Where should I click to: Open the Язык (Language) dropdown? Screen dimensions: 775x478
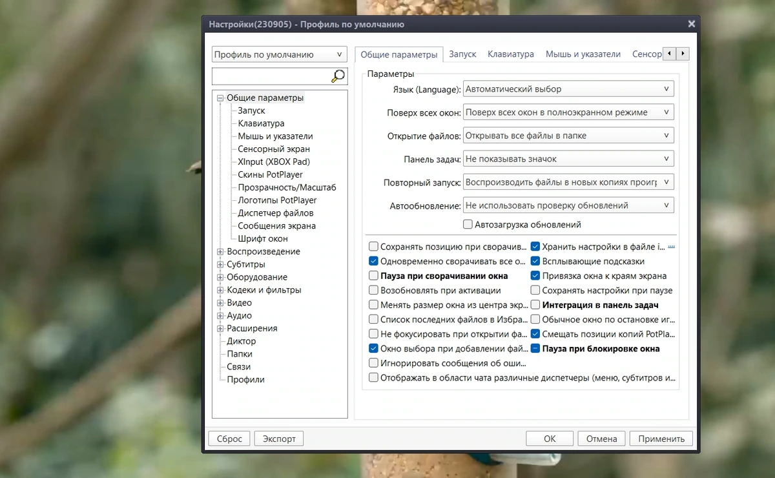[569, 89]
